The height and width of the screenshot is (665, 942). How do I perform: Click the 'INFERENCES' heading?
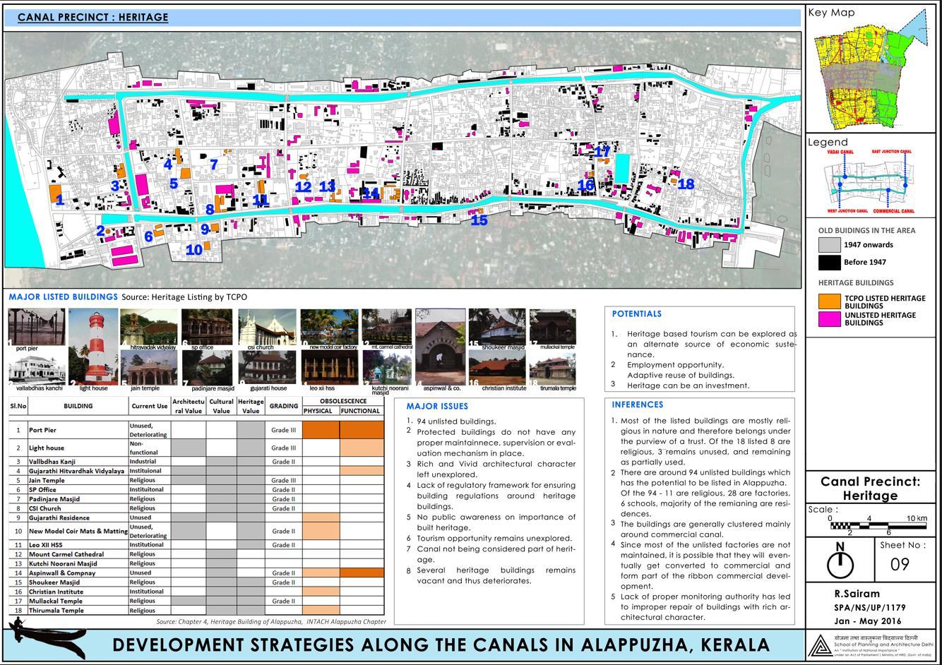coord(638,405)
